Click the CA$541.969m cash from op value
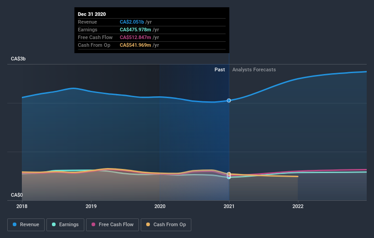The height and width of the screenshot is (238, 374). (x=135, y=45)
